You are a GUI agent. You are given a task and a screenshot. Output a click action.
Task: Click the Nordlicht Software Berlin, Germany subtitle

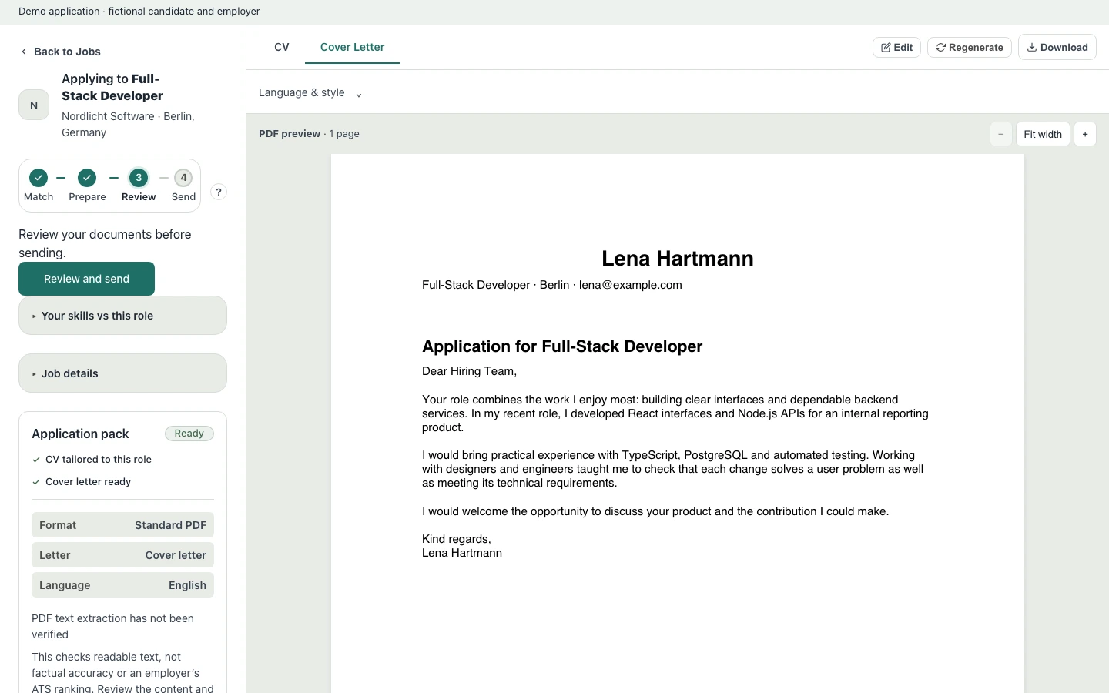pos(128,125)
